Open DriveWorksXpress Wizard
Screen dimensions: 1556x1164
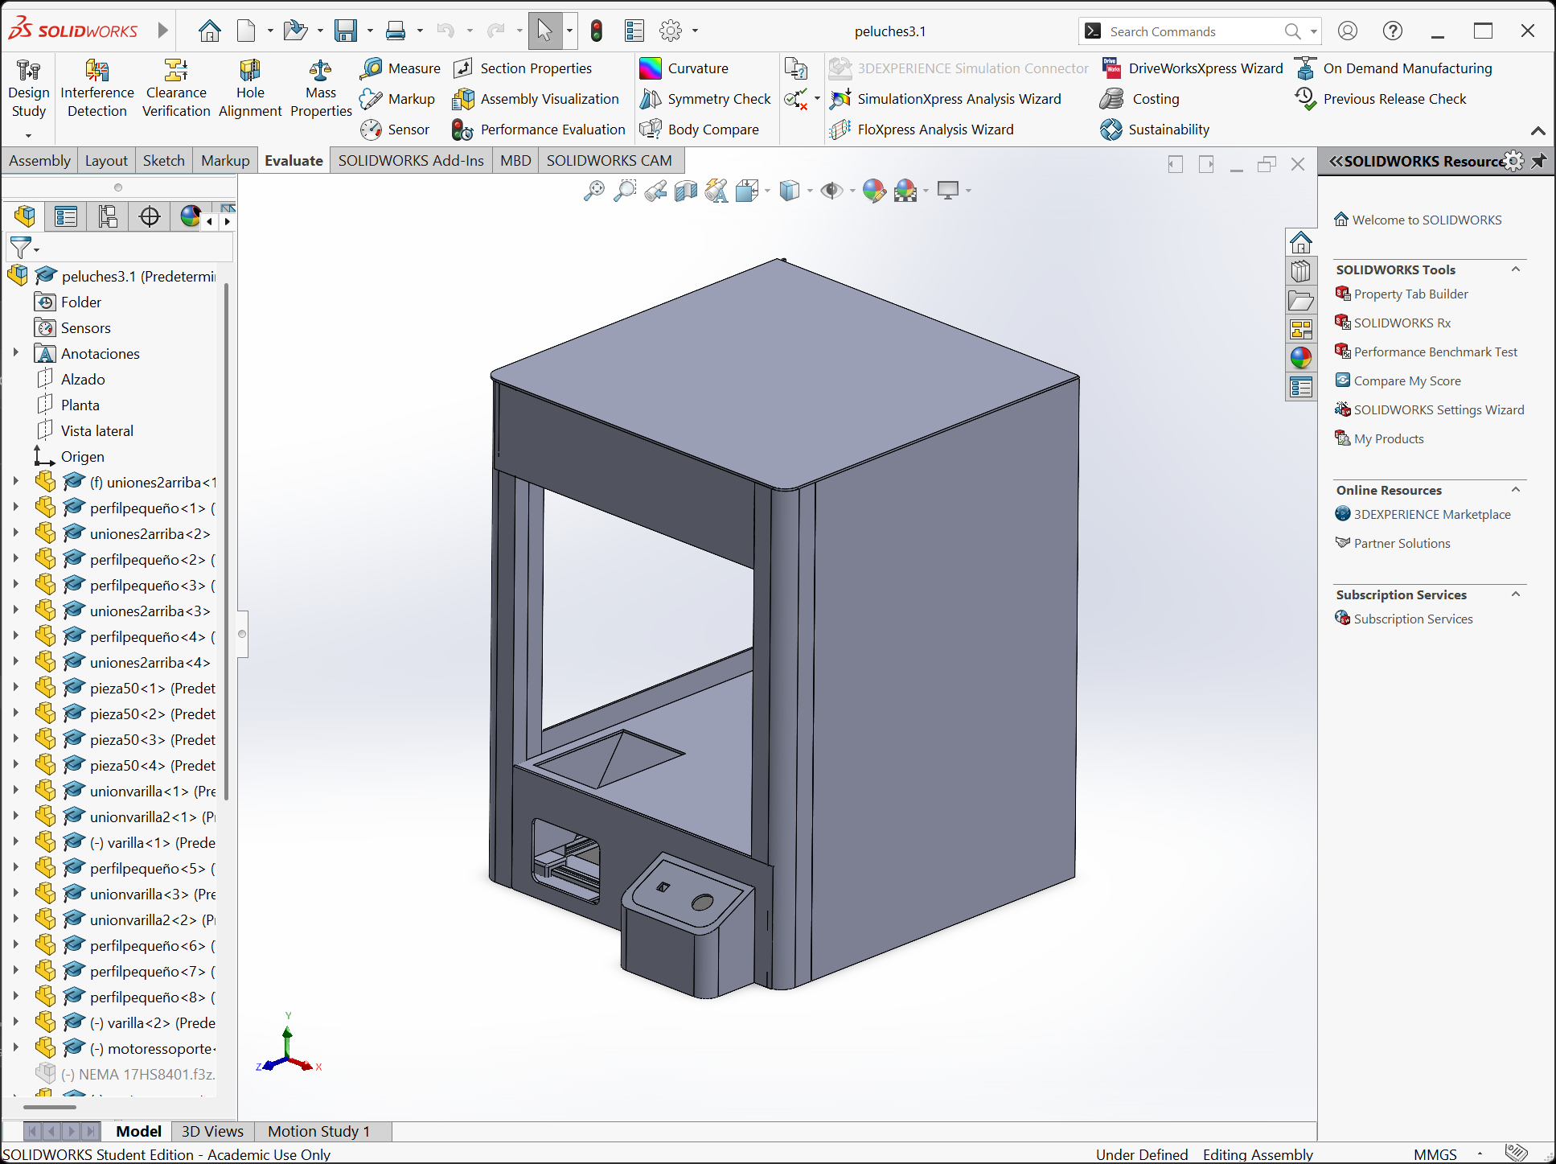pyautogui.click(x=1193, y=68)
